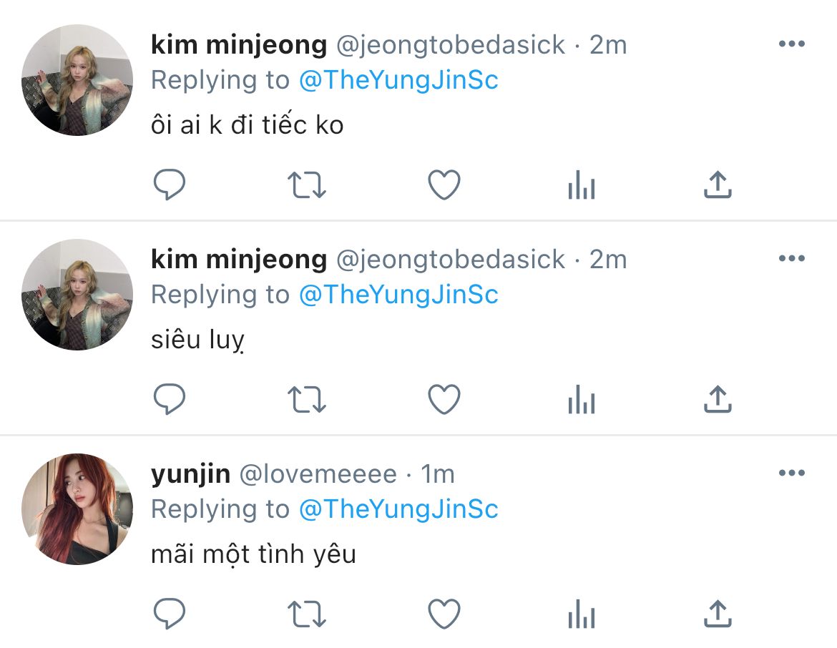Open @TheYungJinSc link in first tweet
The height and width of the screenshot is (648, 837).
pos(398,80)
